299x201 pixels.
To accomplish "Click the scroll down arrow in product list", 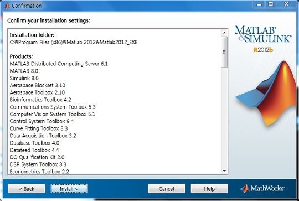I will 224,171.
